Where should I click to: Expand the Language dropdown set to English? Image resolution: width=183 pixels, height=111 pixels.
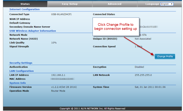point(167,4)
